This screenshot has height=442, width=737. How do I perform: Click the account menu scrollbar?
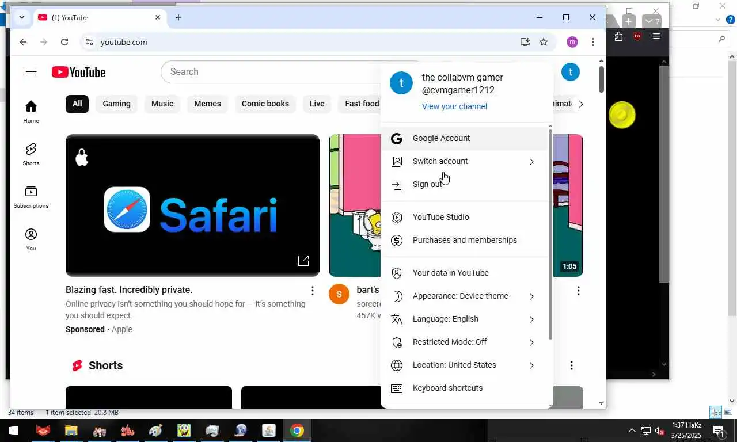click(x=550, y=234)
